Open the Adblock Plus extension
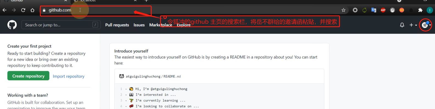This screenshot has height=109, width=435. pos(383,10)
